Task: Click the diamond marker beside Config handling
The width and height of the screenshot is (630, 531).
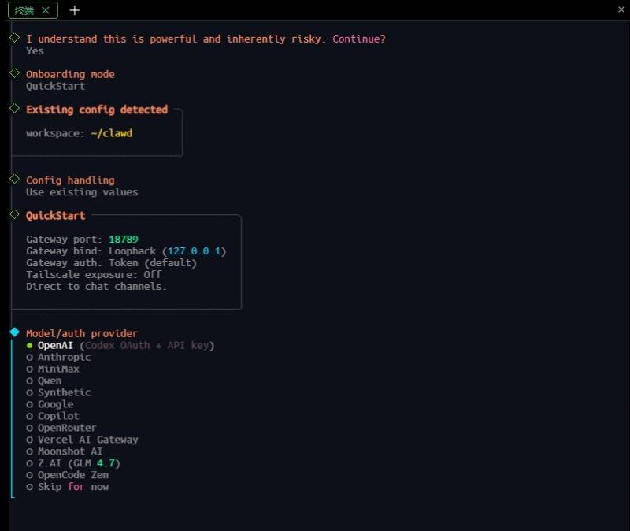Action: pos(14,180)
